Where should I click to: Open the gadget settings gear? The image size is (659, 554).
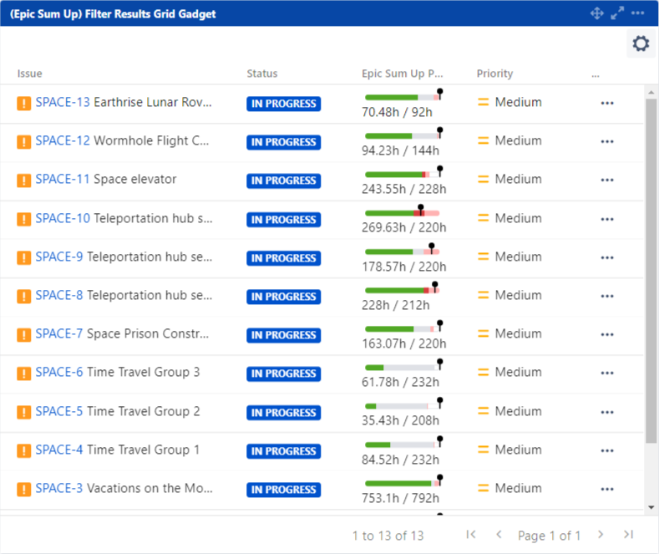pyautogui.click(x=641, y=44)
